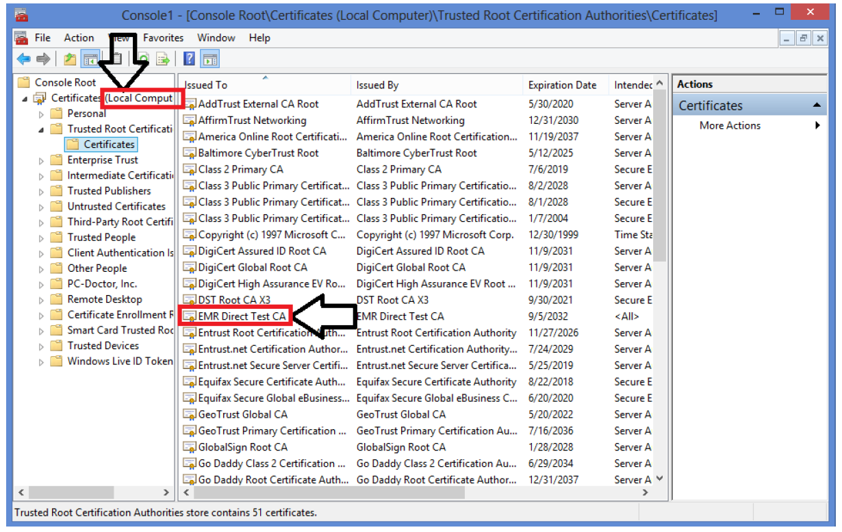Collapse the Certificates (Local Computer) node
The image size is (842, 532).
pyautogui.click(x=26, y=99)
